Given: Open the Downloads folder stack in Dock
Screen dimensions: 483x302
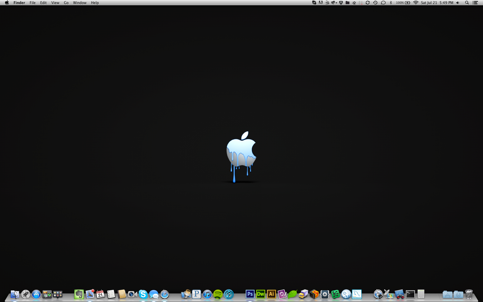Looking at the screenshot, I should coord(458,294).
